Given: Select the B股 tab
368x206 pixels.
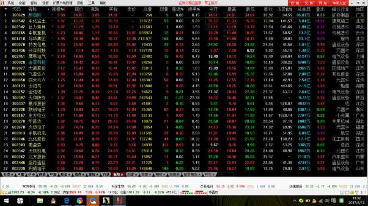Looking at the screenshot, I should pyautogui.click(x=53, y=174).
